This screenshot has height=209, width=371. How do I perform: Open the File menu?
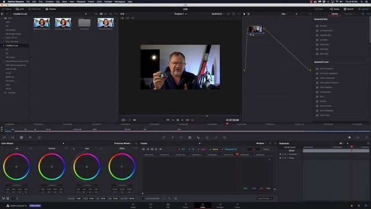click(28, 1)
